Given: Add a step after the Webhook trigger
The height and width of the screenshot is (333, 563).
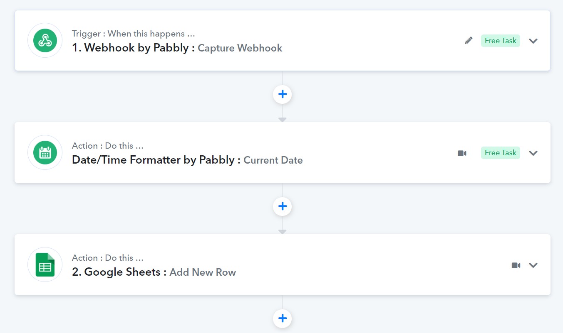Looking at the screenshot, I should coord(283,94).
